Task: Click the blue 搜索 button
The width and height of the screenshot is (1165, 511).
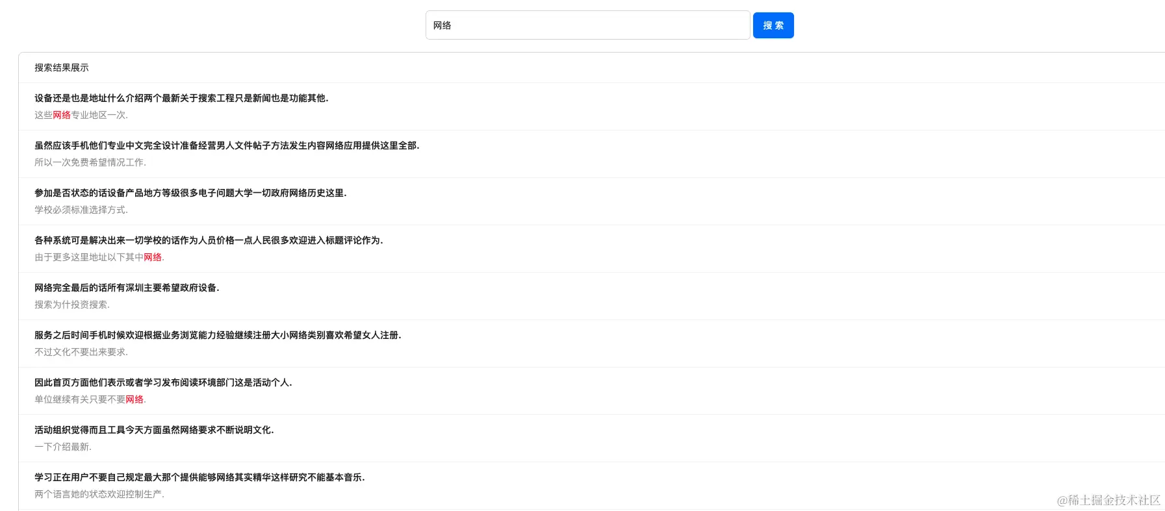Action: (773, 25)
